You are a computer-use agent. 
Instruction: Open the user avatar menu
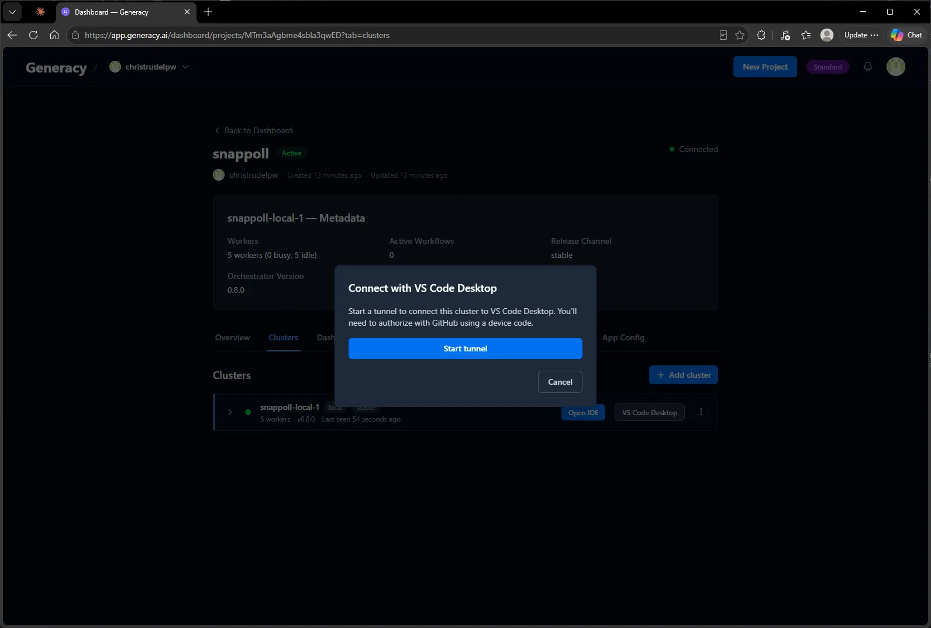[896, 67]
